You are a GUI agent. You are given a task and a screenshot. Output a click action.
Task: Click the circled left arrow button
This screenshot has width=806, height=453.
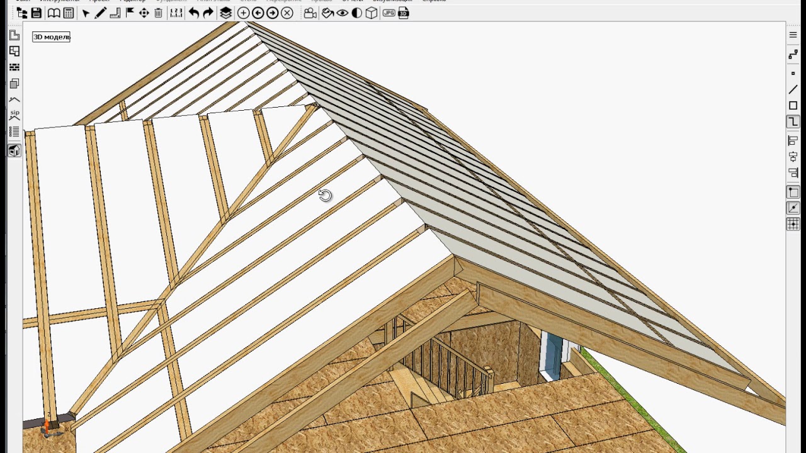pos(258,13)
